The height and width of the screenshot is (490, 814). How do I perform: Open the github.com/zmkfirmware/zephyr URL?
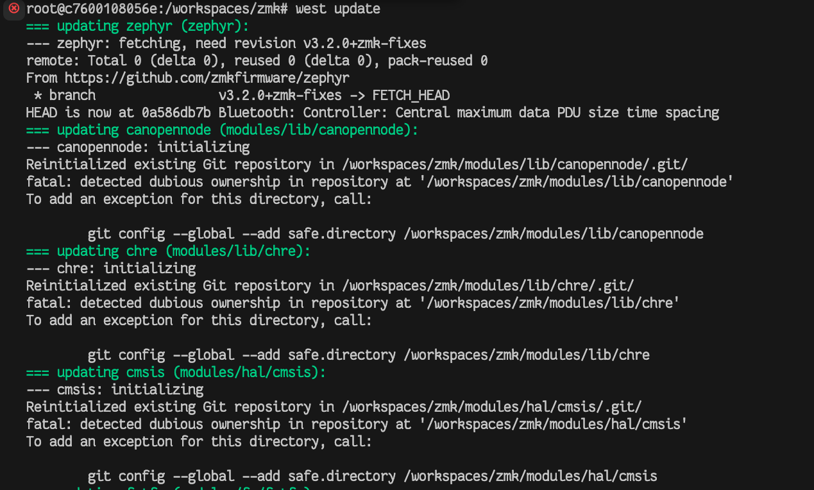pos(207,78)
